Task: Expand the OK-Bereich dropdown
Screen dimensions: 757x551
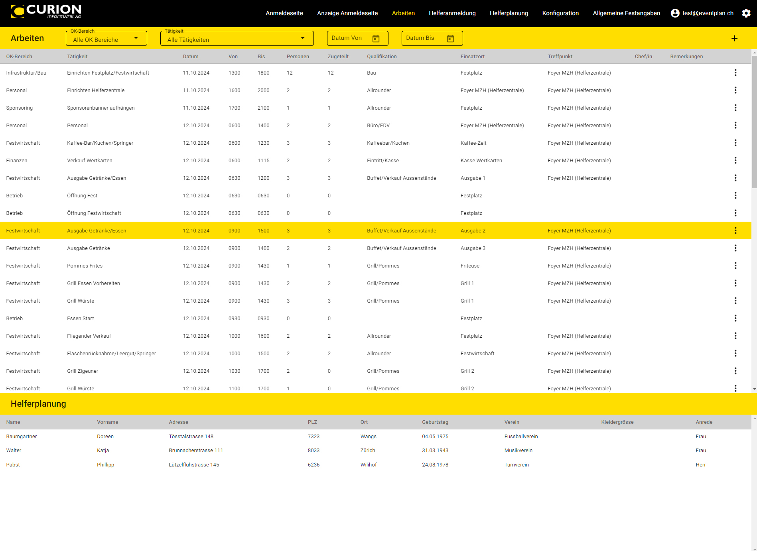Action: pyautogui.click(x=106, y=38)
